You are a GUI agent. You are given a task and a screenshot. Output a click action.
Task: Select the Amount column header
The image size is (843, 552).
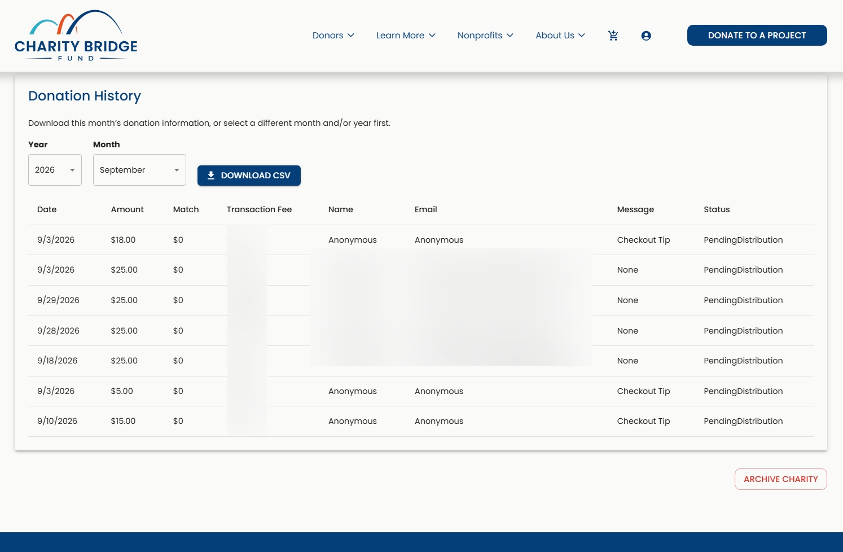[128, 209]
